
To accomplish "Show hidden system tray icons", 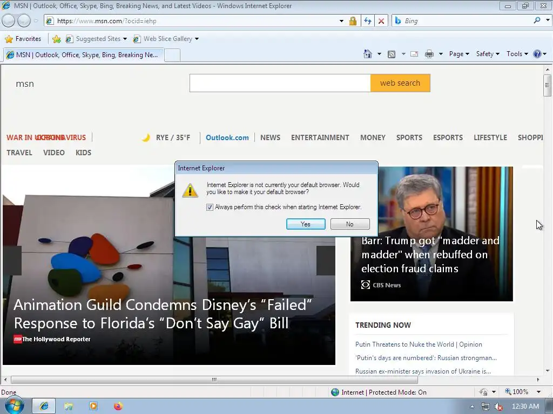I will tap(472, 406).
